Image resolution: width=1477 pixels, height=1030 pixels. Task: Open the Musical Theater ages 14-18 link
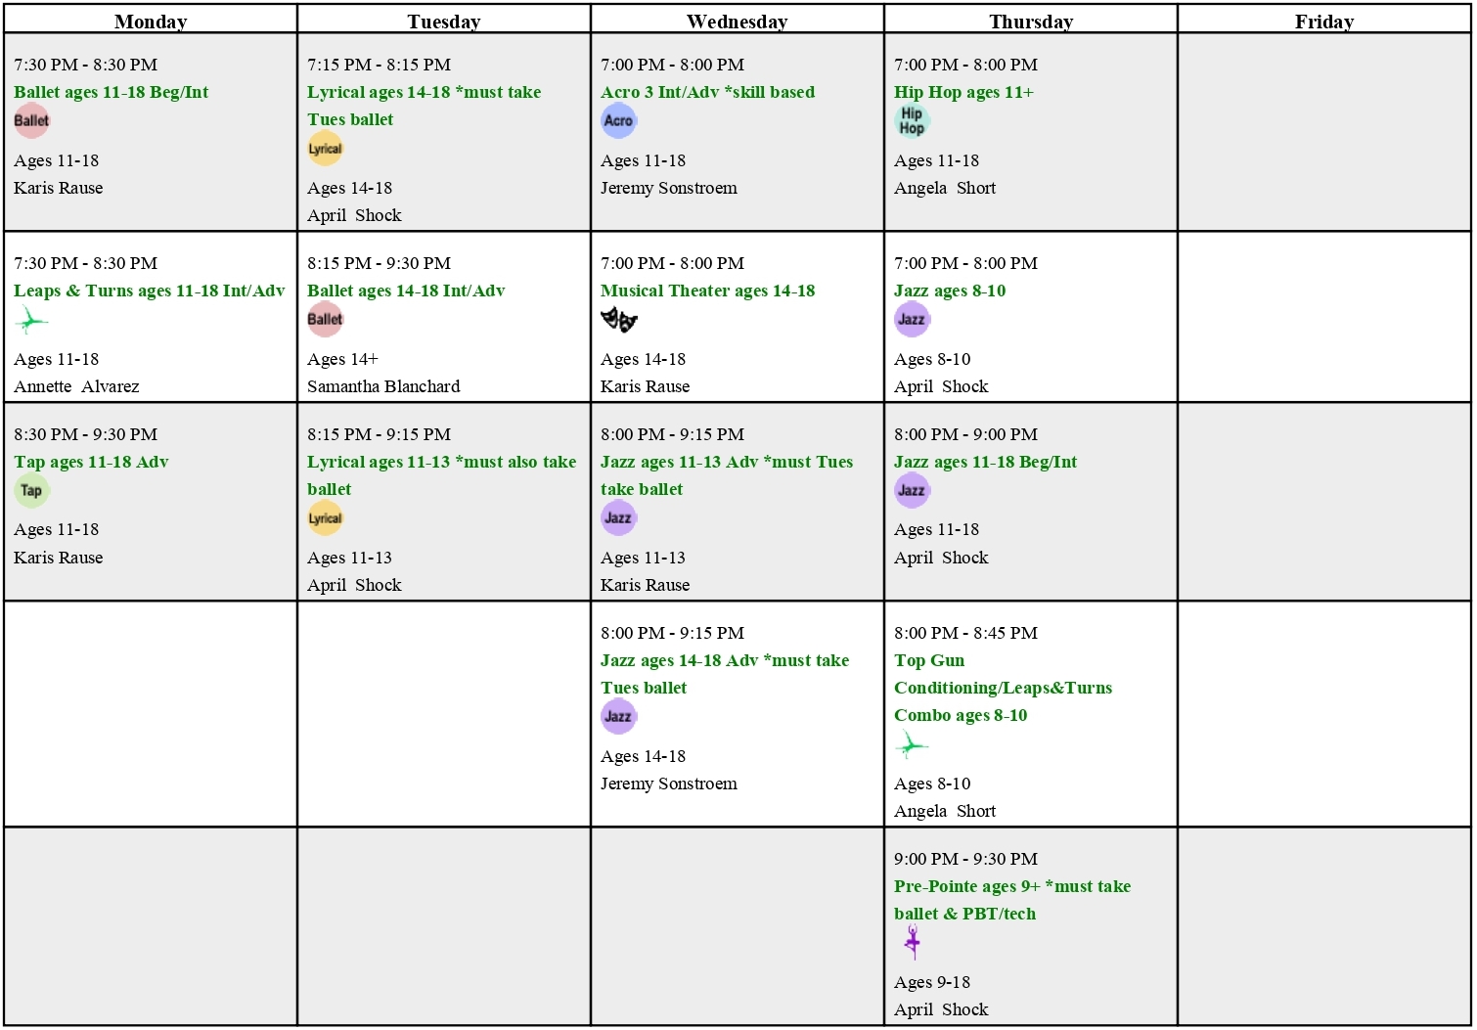click(x=707, y=291)
